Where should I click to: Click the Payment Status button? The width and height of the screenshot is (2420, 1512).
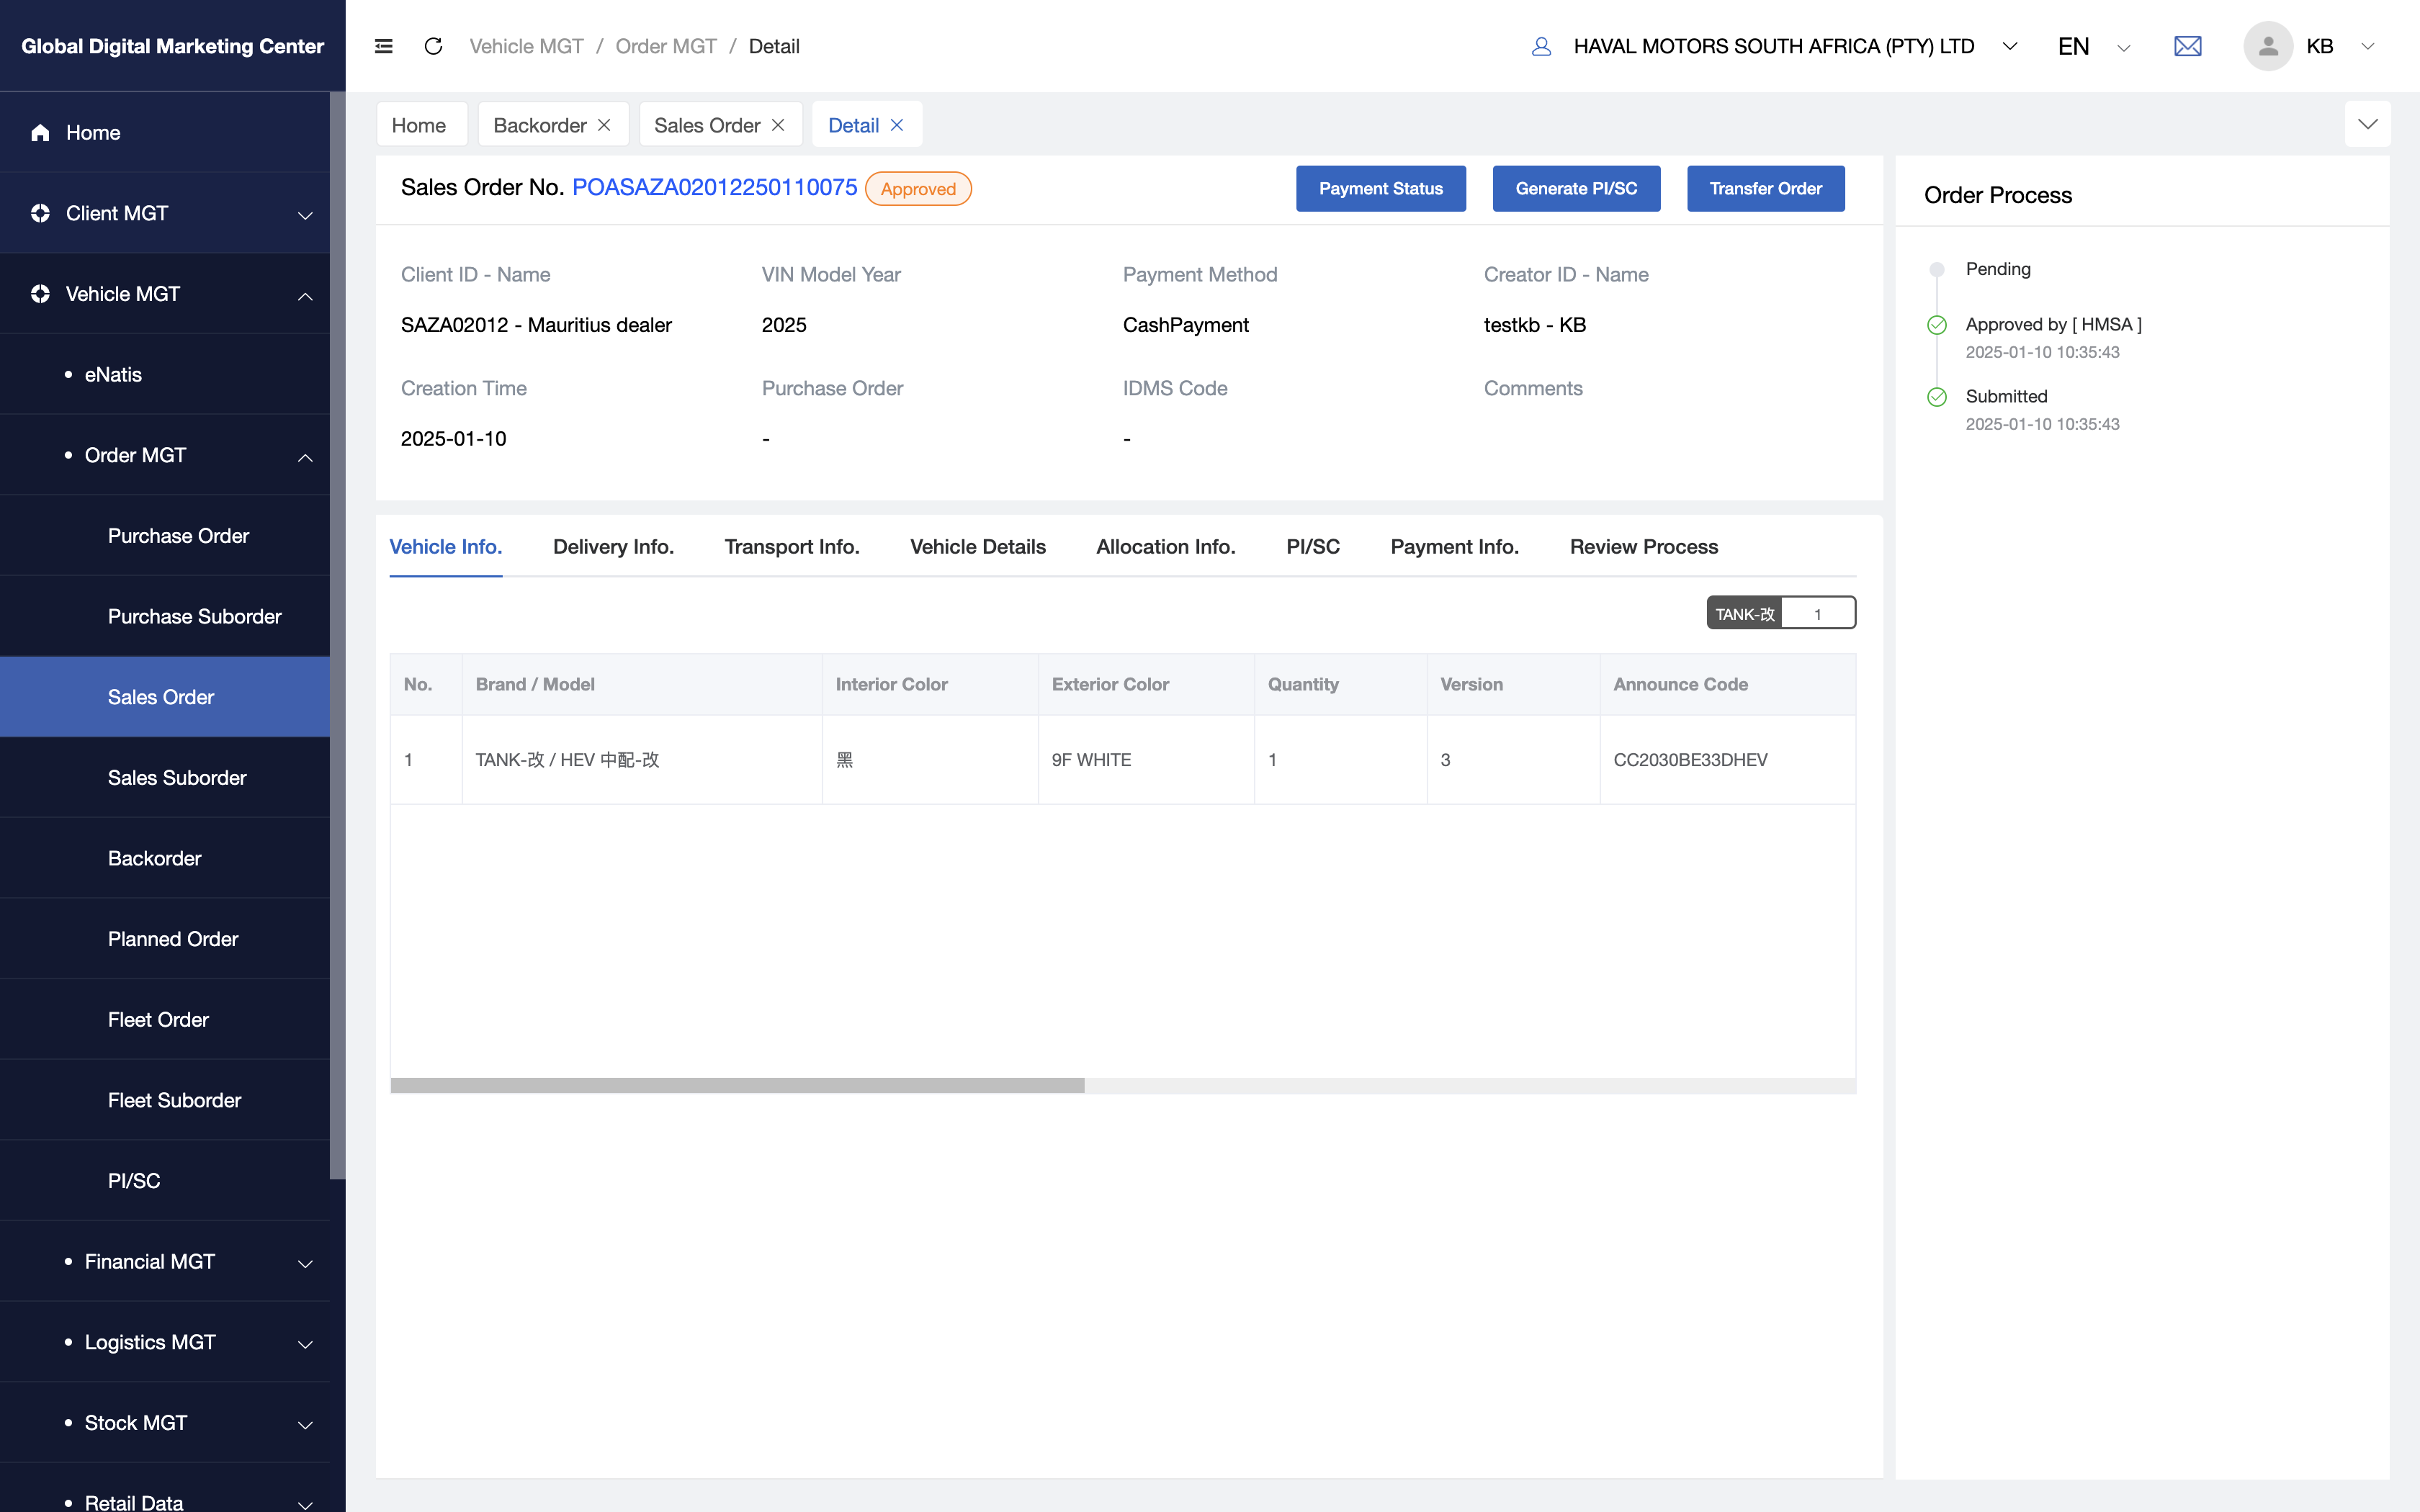pyautogui.click(x=1381, y=188)
